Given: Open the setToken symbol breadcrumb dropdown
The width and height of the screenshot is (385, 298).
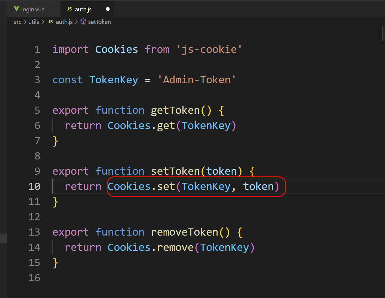Looking at the screenshot, I should 99,22.
